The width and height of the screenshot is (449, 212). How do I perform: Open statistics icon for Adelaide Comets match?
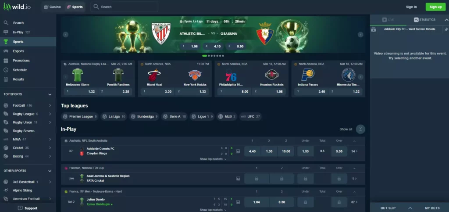[x=238, y=151]
